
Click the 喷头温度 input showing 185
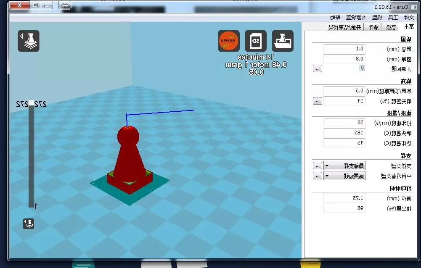pyautogui.click(x=344, y=132)
